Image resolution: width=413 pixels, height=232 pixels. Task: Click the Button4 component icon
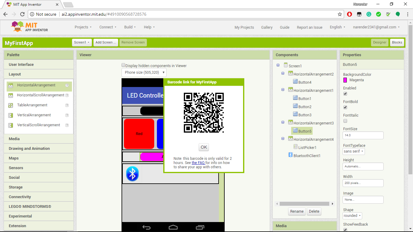coord(295,81)
